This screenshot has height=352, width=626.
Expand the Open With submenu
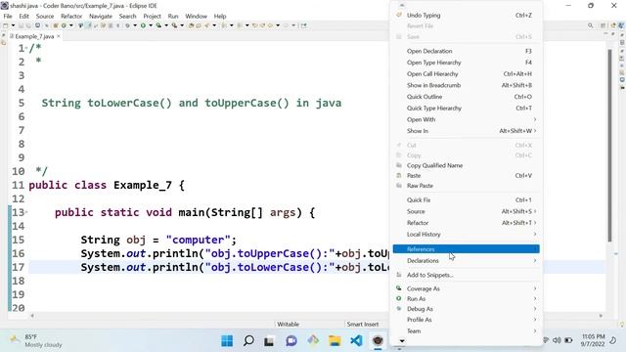466,119
